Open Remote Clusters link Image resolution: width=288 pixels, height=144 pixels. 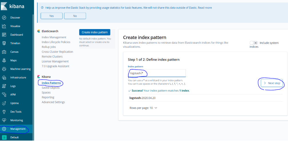[x=52, y=56]
